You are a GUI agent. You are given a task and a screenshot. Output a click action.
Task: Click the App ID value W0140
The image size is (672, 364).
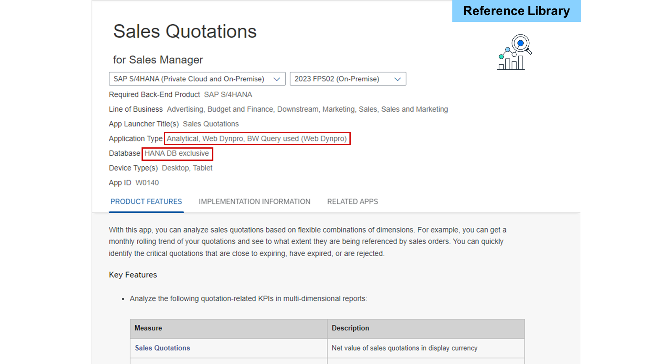pyautogui.click(x=147, y=183)
